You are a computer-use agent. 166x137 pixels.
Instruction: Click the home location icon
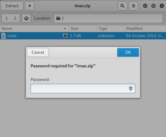click(x=26, y=18)
